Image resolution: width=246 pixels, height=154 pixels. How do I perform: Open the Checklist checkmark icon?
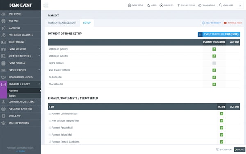[161, 5]
